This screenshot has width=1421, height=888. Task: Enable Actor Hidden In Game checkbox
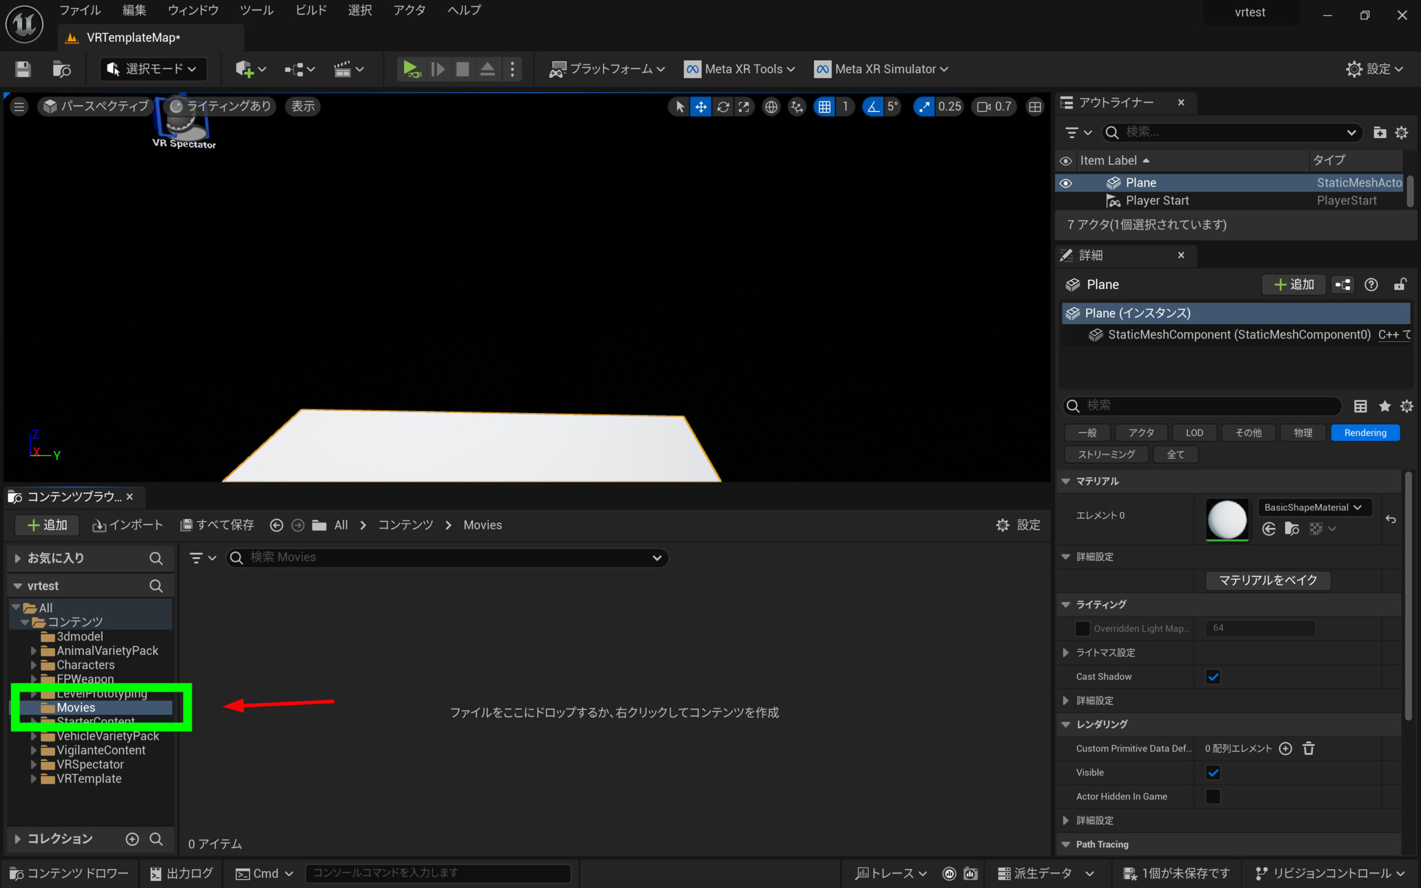[1213, 796]
